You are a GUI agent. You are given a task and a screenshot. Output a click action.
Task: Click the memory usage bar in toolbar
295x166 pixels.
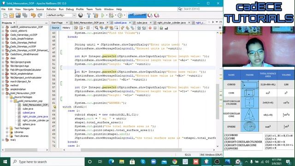point(137,15)
